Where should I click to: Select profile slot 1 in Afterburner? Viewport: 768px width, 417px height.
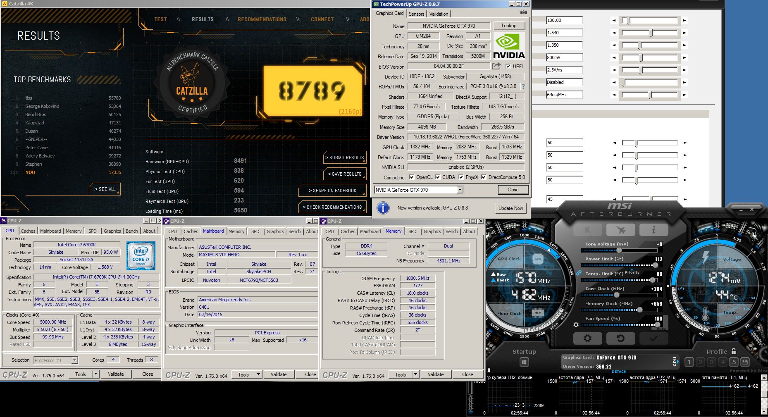689,362
